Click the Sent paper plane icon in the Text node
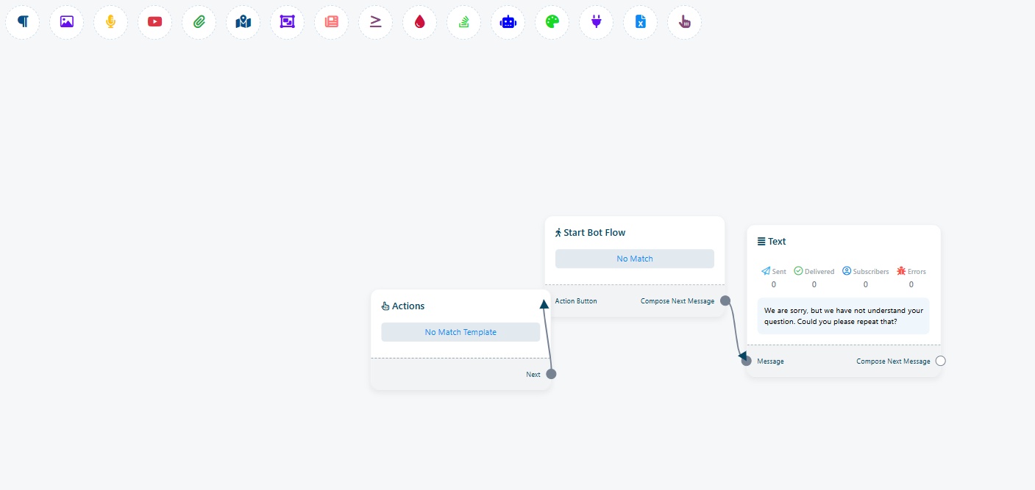The height and width of the screenshot is (490, 1035). (x=766, y=271)
